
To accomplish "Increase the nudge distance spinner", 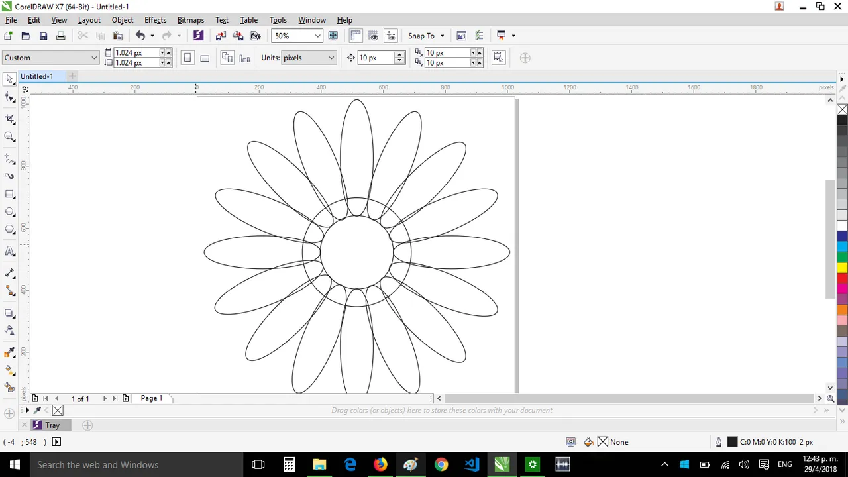I will coord(399,55).
